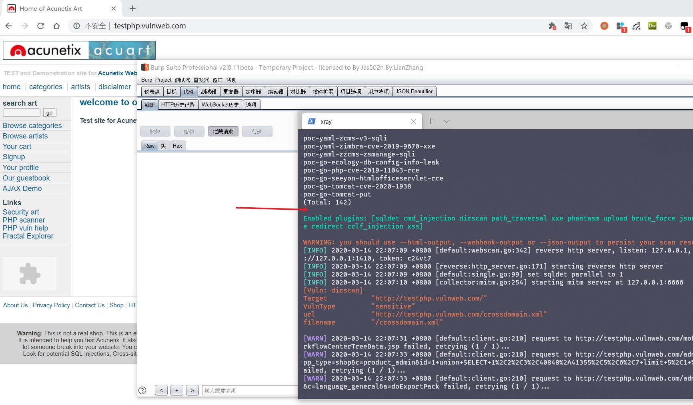Image resolution: width=693 pixels, height=405 pixels.
Task: Switch to WebSocket历史 sub-tab
Action: [220, 105]
